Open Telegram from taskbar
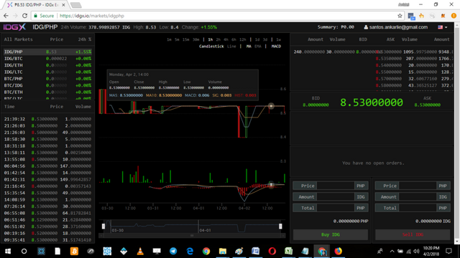Screen dimensions: 460x258 (173, 252)
